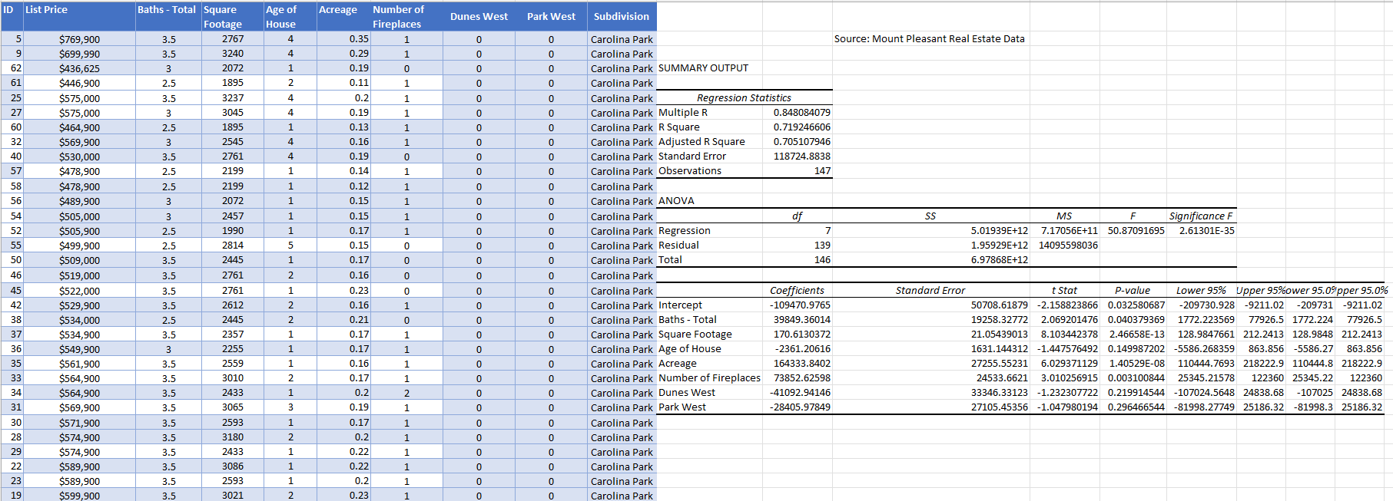Click the Observations value 147
Image resolution: width=1393 pixels, height=501 pixels.
tap(823, 171)
